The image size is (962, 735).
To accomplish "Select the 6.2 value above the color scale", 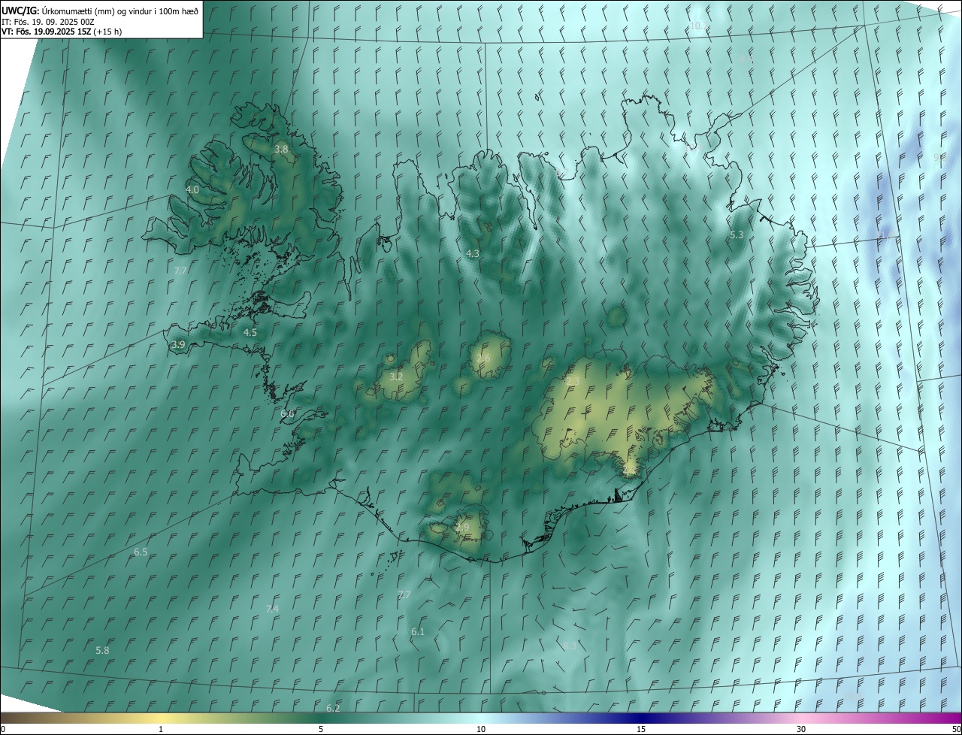I will pos(333,709).
